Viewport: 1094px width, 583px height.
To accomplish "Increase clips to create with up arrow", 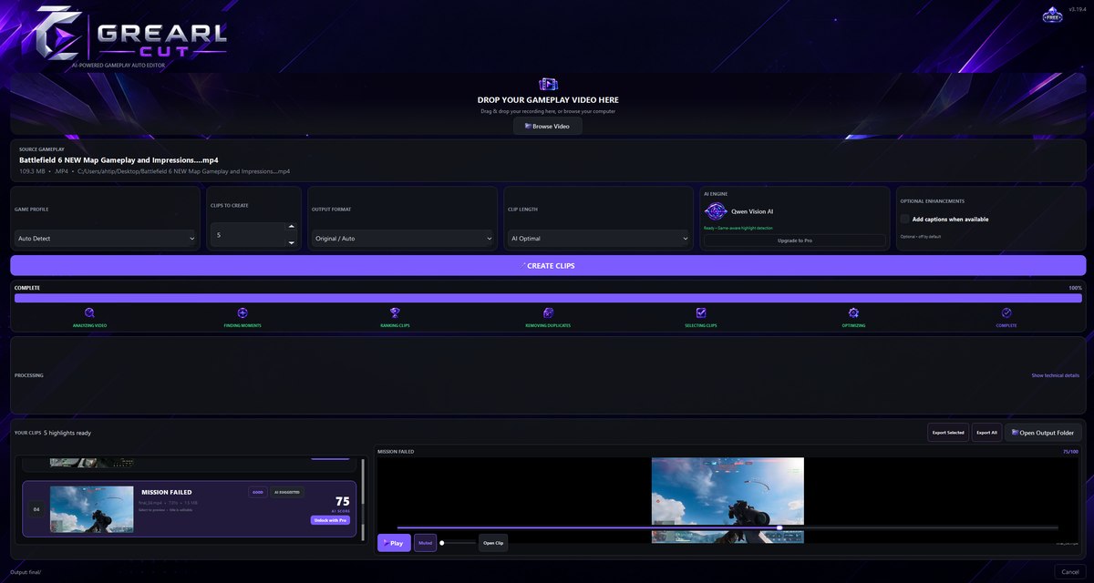I will [x=291, y=227].
